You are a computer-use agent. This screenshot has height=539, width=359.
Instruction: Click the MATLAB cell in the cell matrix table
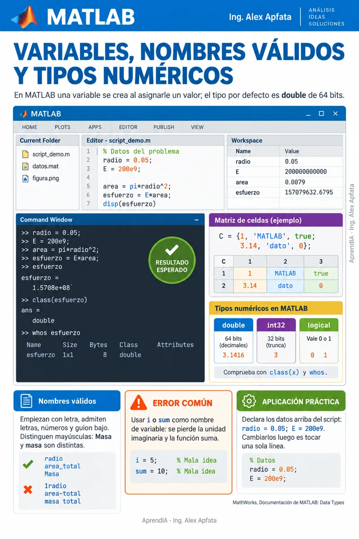pyautogui.click(x=285, y=274)
